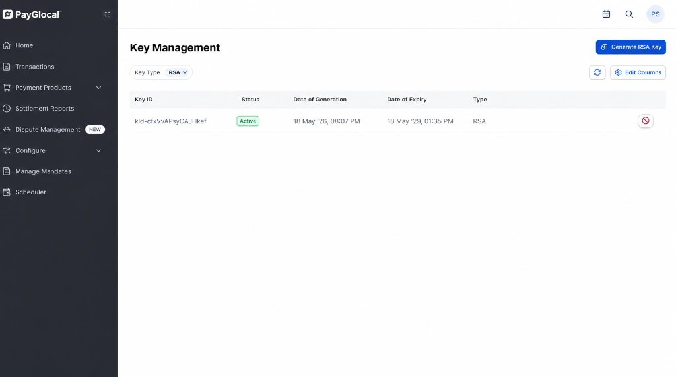Image resolution: width=676 pixels, height=377 pixels.
Task: Click the Date of Generation column header
Action: (320, 100)
